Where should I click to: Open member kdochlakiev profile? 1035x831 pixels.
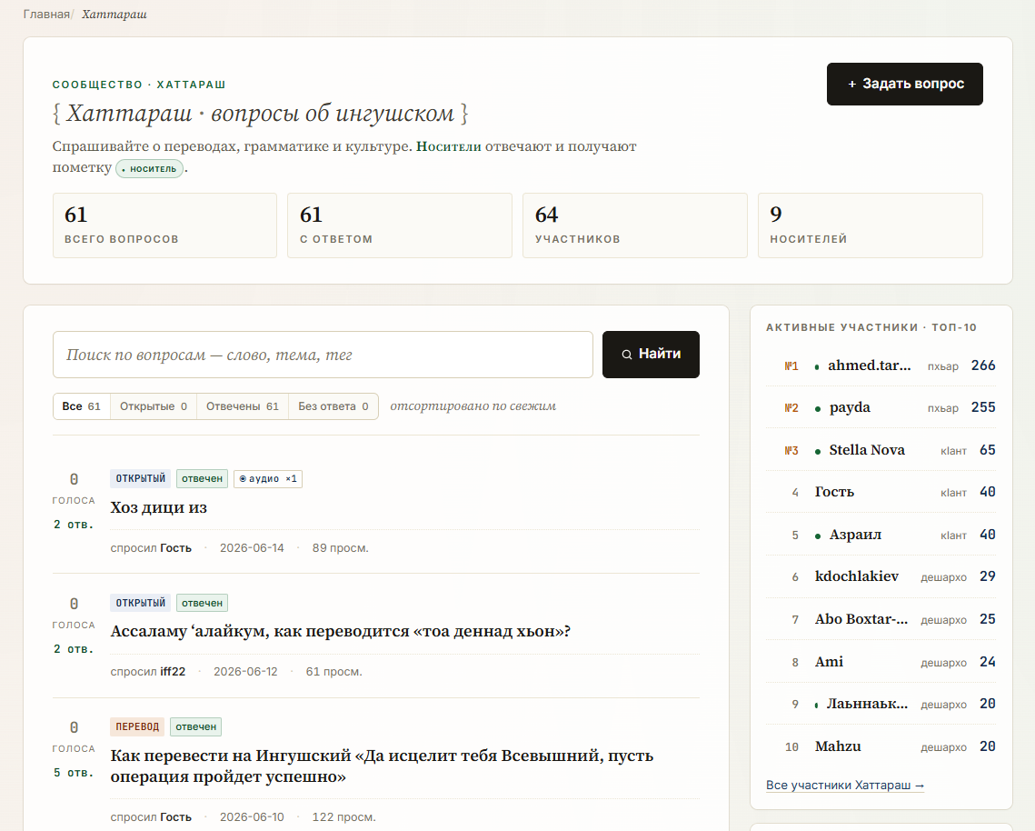coord(857,576)
